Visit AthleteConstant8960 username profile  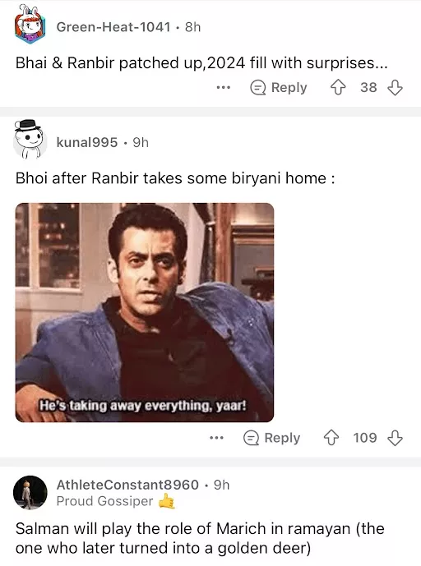[x=127, y=485]
